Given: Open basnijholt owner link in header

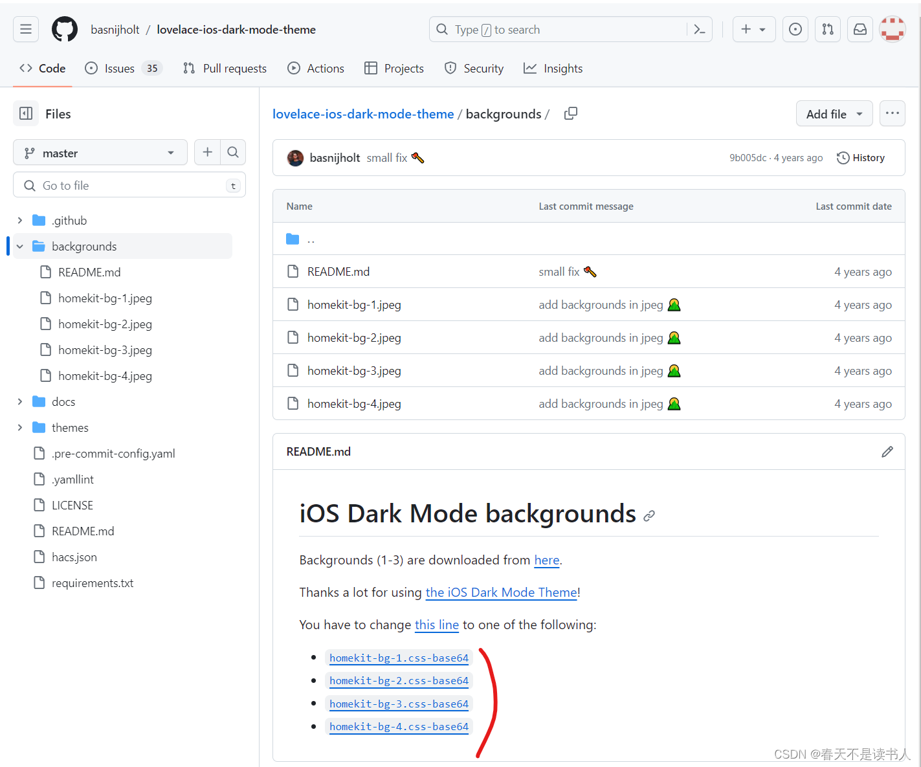Looking at the screenshot, I should [x=115, y=30].
